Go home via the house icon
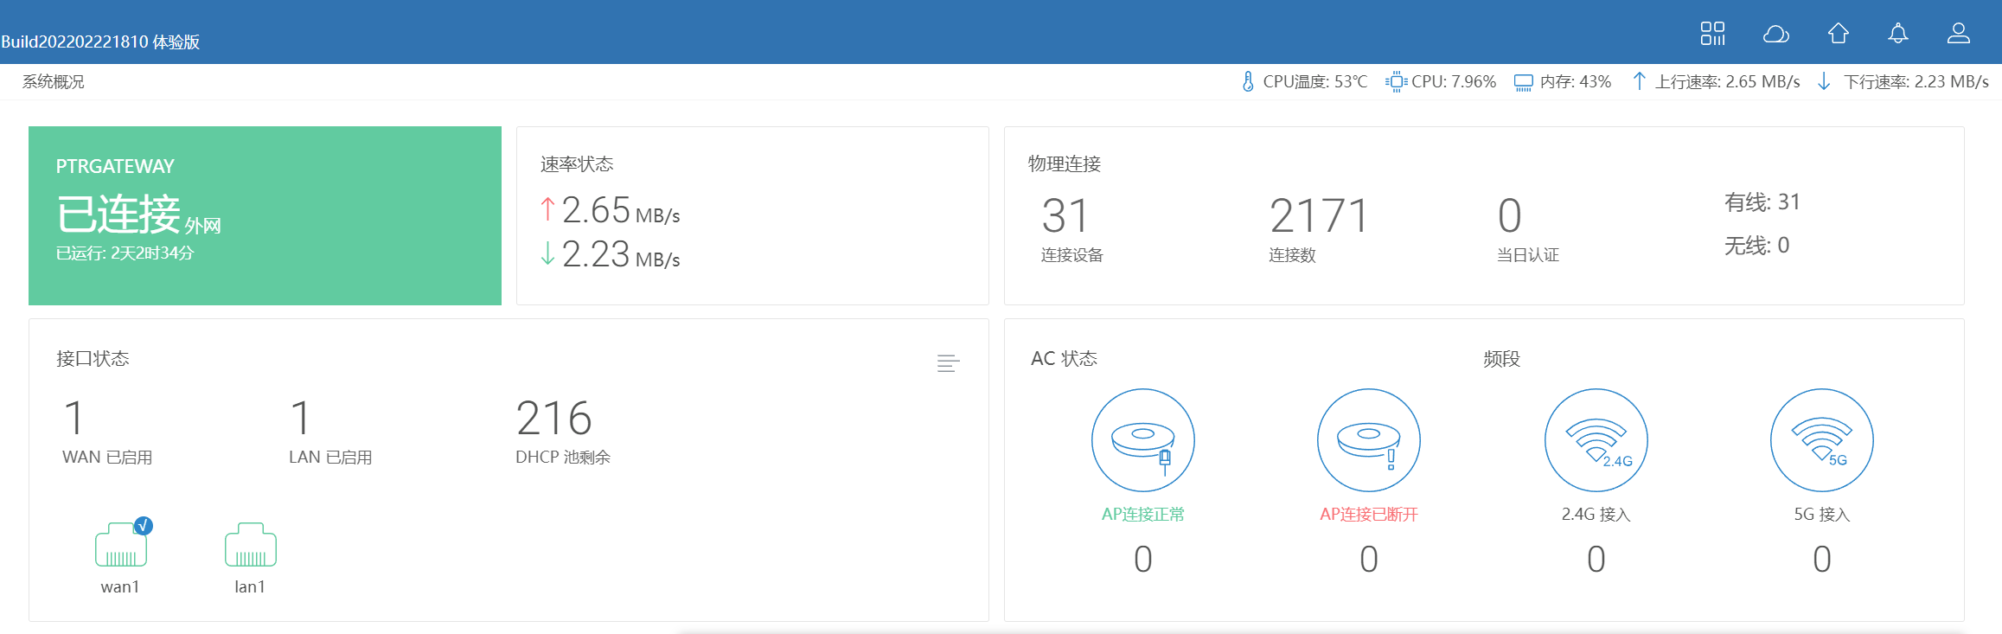2002x634 pixels. (x=1838, y=33)
